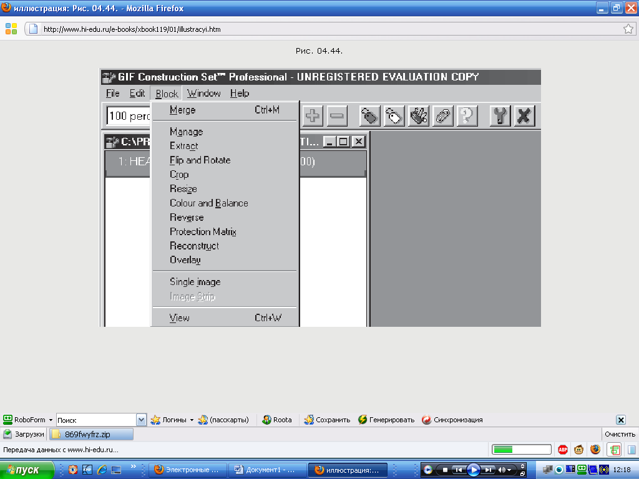Expand the Поиск search box dropdown
Screen dimensions: 639x479
(x=141, y=420)
